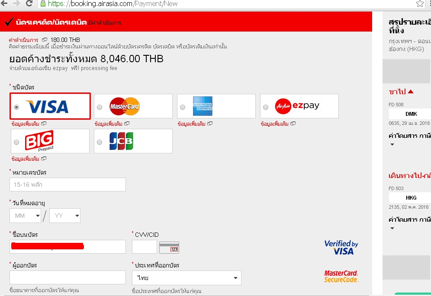
Task: Click the 8,046.00 THB total amount
Action: (x=132, y=59)
